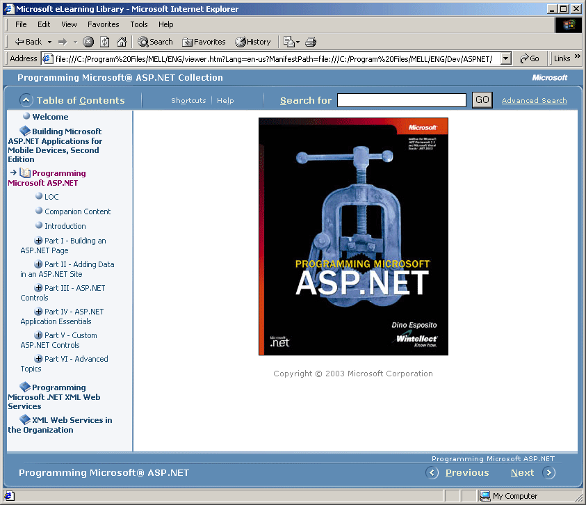Image resolution: width=586 pixels, height=505 pixels.
Task: Click the Back arrow toolbar button
Action: (x=28, y=42)
